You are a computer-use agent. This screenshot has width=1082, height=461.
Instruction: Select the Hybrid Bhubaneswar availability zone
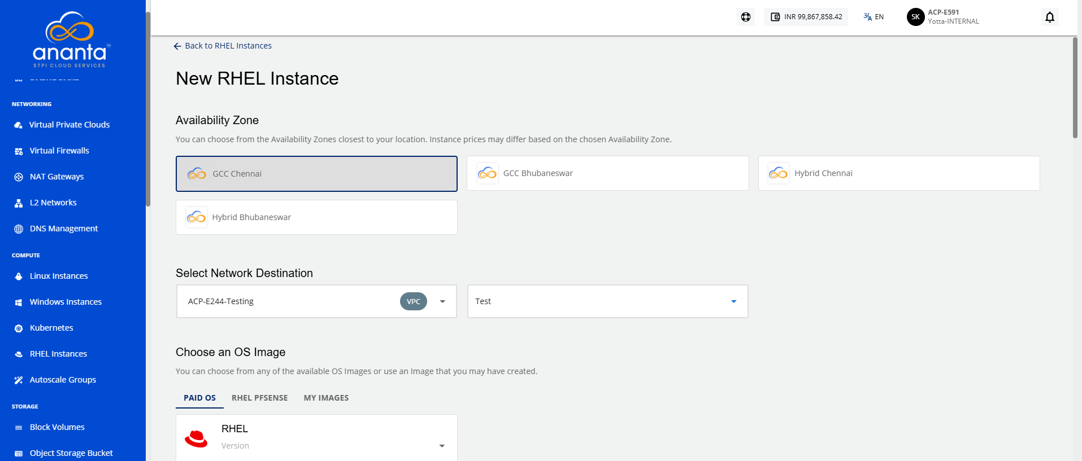[316, 217]
